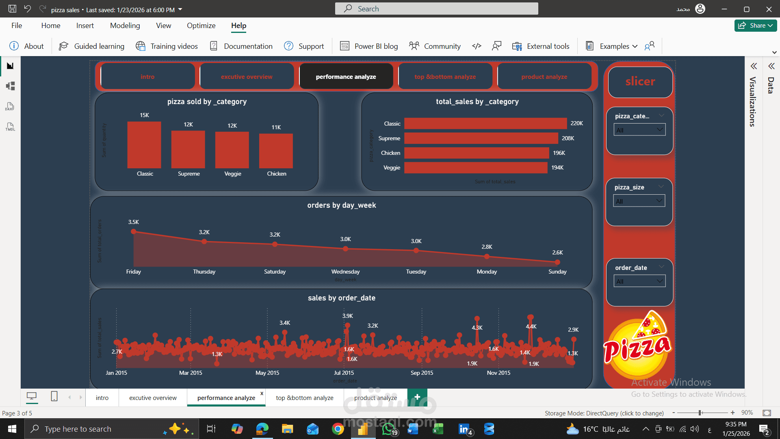Screen dimensions: 780x439
Task: Click the Save icon in title bar
Action: coord(12,9)
